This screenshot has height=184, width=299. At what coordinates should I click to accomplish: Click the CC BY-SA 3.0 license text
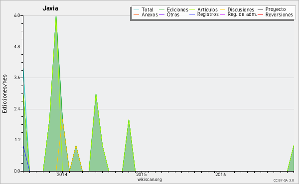(x=284, y=181)
